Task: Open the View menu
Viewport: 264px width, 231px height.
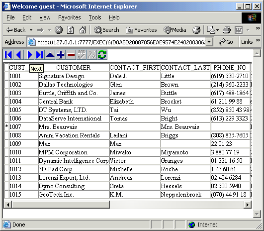Action: [x=45, y=17]
